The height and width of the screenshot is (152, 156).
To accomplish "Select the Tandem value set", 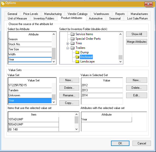I will (x=30, y=90).
